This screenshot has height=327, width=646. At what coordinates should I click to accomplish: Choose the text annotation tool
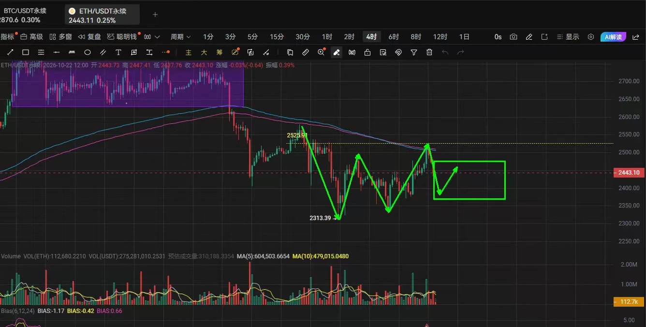coord(118,52)
